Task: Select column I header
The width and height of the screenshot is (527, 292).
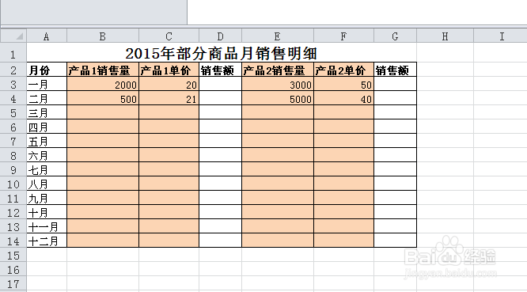Action: pyautogui.click(x=500, y=36)
